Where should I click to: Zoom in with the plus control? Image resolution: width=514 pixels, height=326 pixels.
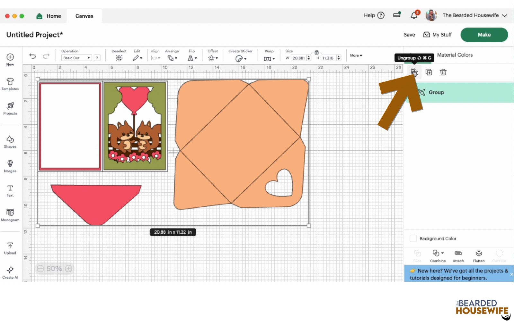68,269
